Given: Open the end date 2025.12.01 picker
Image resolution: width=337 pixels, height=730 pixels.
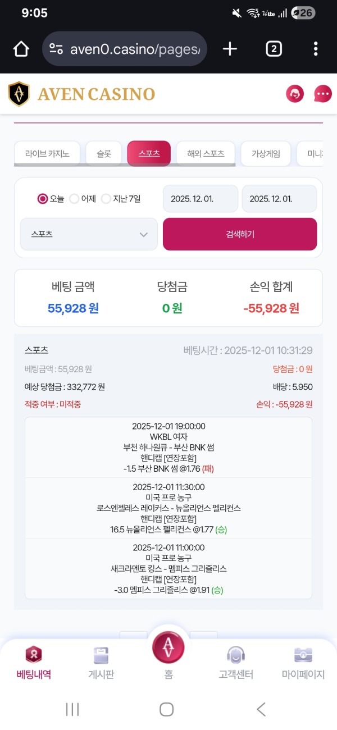Looking at the screenshot, I should [279, 198].
